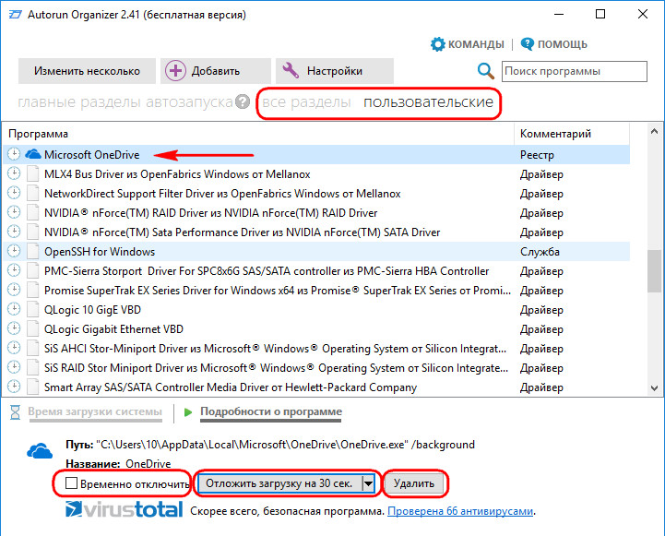Click clock icon of SiS AHCI Stor-Miniport row
The height and width of the screenshot is (536, 665).
click(x=14, y=348)
